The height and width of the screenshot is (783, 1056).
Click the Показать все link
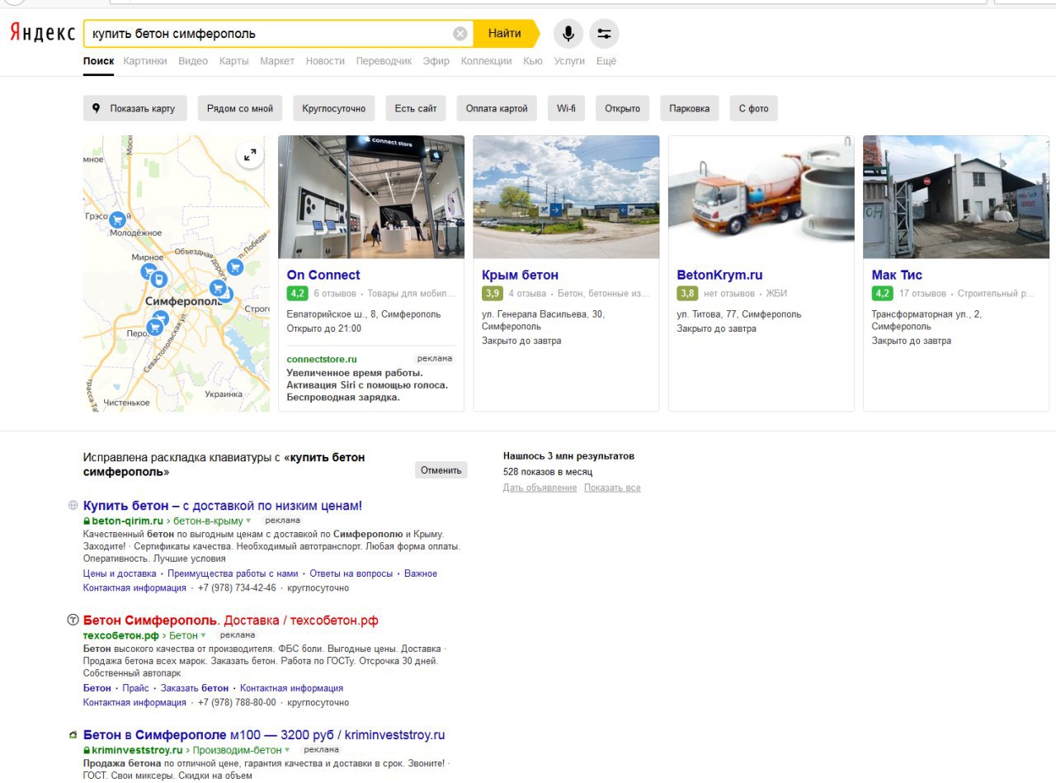[612, 488]
